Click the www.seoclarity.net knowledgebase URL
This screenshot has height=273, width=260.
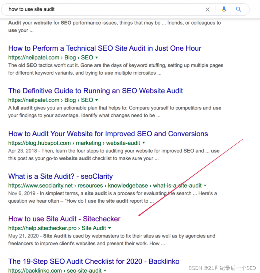pos(105,186)
